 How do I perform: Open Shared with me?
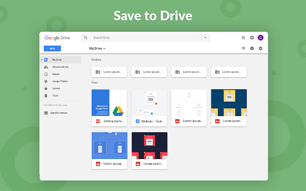coord(61,67)
